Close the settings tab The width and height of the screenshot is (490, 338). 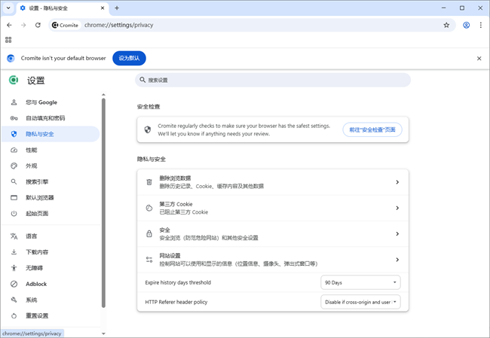click(x=103, y=8)
